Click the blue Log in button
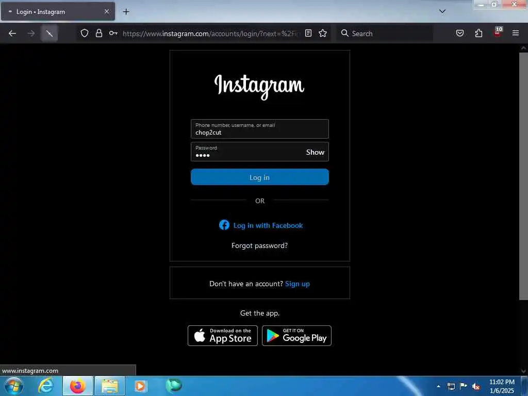This screenshot has height=396, width=528. point(260,177)
